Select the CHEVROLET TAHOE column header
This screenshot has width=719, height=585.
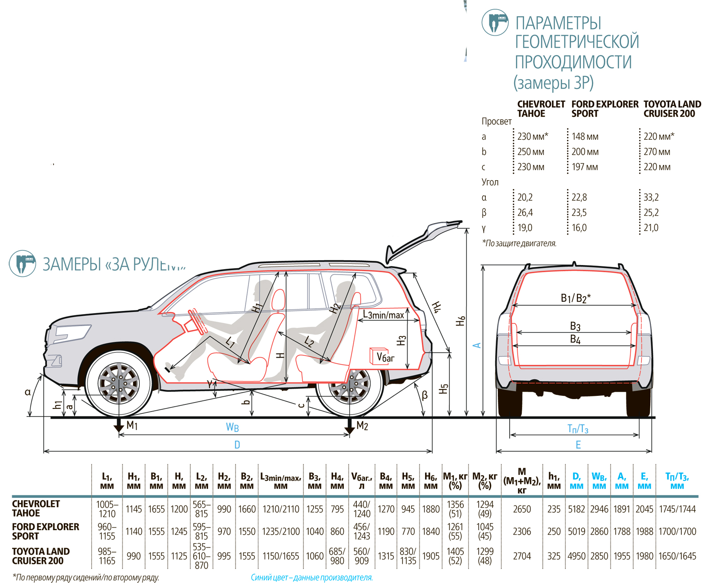pyautogui.click(x=541, y=109)
